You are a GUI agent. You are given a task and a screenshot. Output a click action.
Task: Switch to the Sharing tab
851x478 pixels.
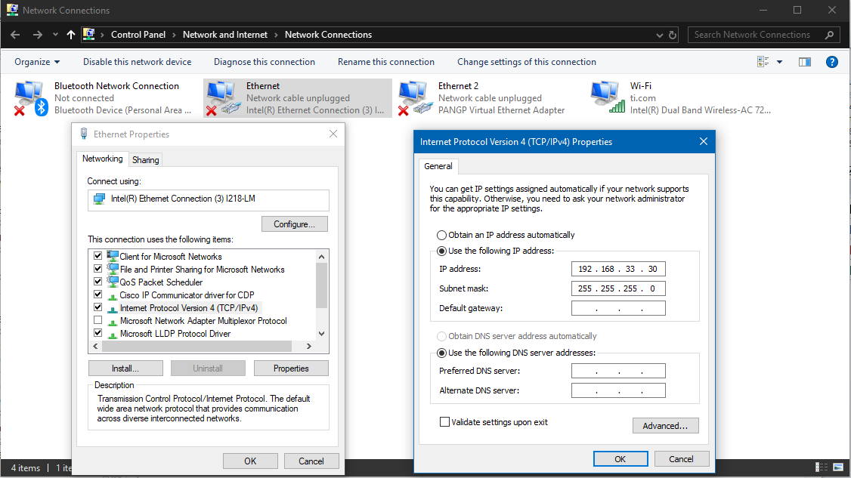145,160
